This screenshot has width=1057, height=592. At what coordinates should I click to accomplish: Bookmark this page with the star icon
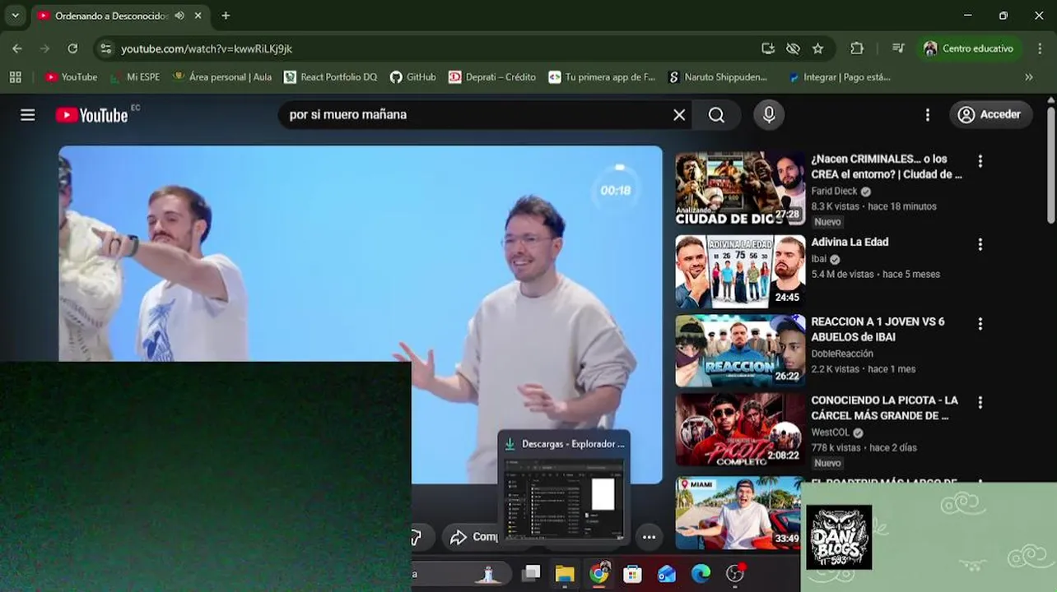[x=817, y=49]
